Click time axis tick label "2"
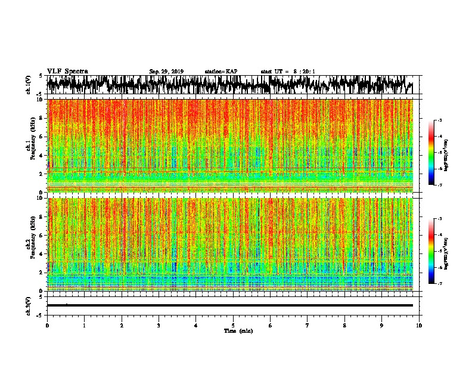472x365 pixels. point(122,326)
